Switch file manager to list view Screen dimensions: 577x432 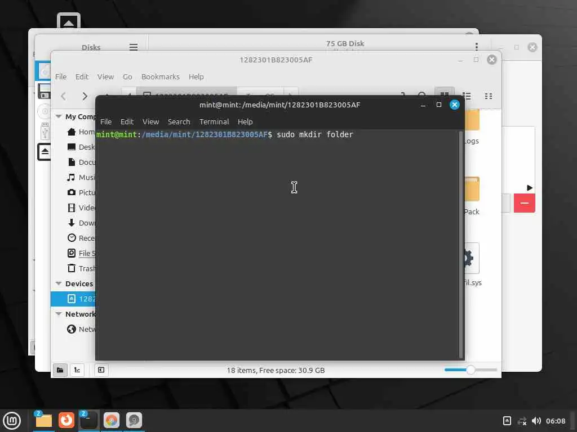click(467, 96)
